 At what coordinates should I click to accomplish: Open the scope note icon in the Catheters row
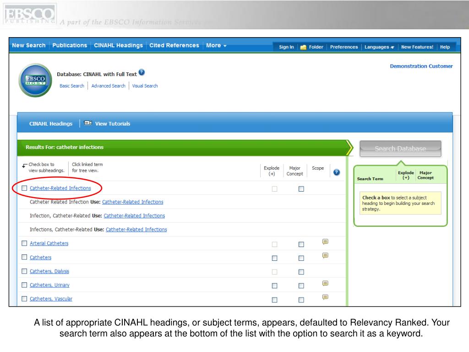pos(326,255)
